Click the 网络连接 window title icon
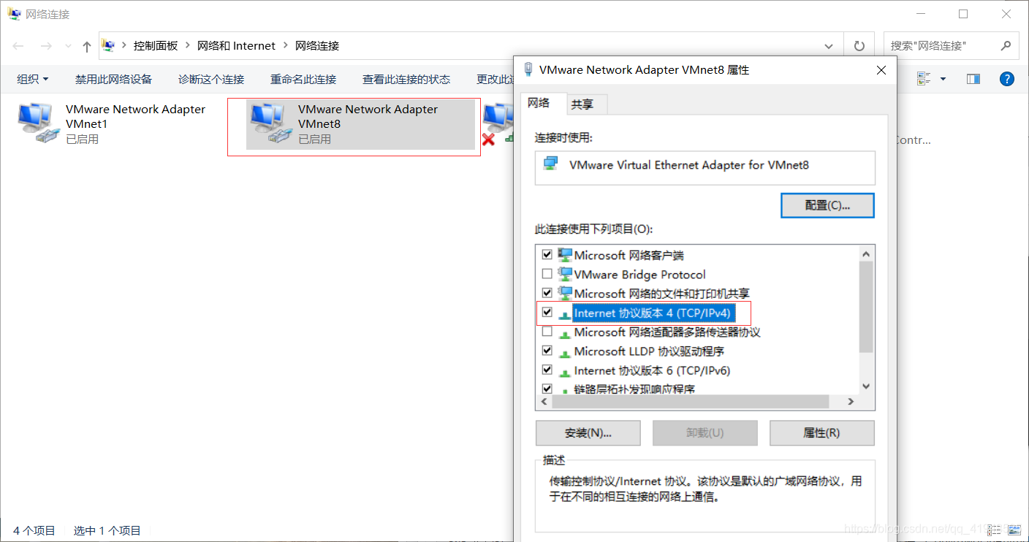Screen dimensions: 1029x542 pos(14,14)
